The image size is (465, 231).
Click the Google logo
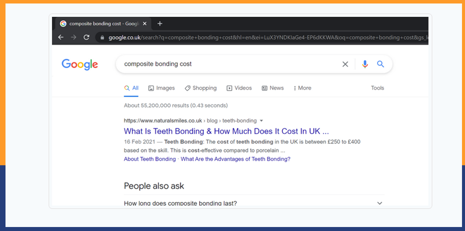80,65
